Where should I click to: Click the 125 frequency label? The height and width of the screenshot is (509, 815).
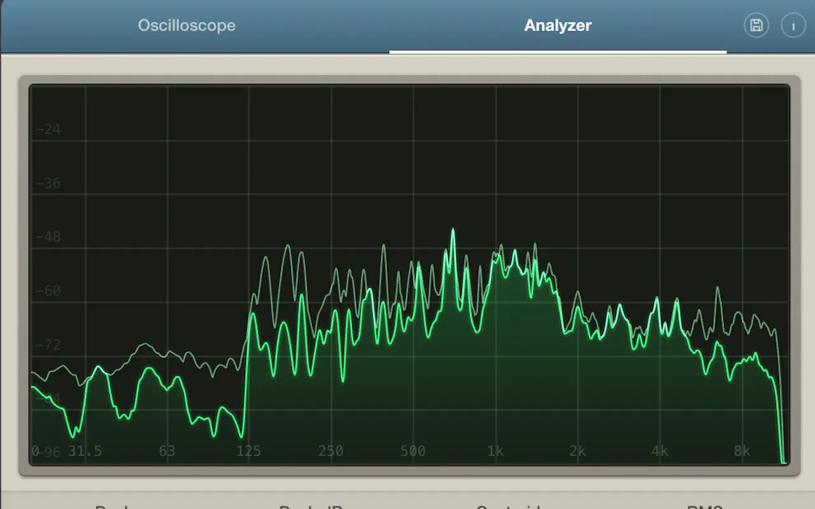[249, 451]
